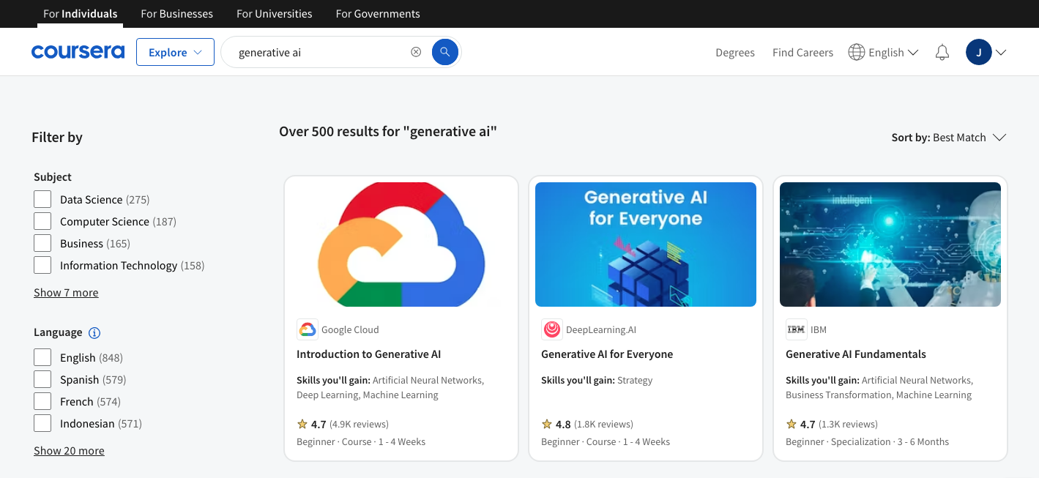Click 4.9K reviews text
This screenshot has height=478, width=1039.
(359, 425)
